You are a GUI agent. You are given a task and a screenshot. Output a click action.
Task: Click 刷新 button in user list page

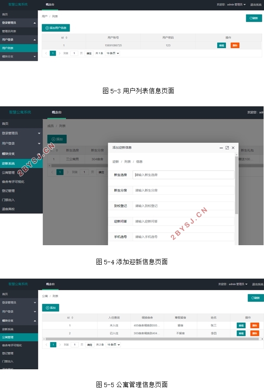[x=254, y=18]
